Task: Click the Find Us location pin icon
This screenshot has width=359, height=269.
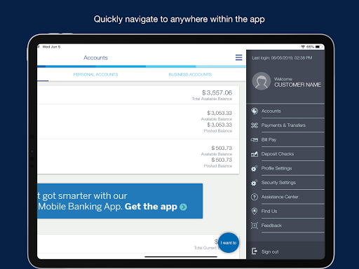Action: [x=254, y=211]
